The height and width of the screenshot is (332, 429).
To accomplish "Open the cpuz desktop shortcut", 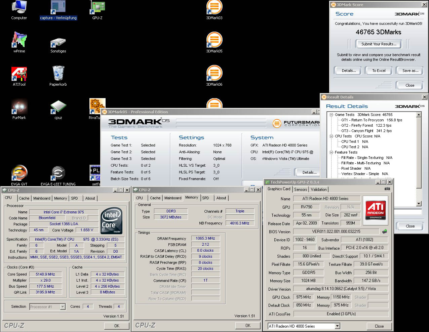I will (x=58, y=109).
